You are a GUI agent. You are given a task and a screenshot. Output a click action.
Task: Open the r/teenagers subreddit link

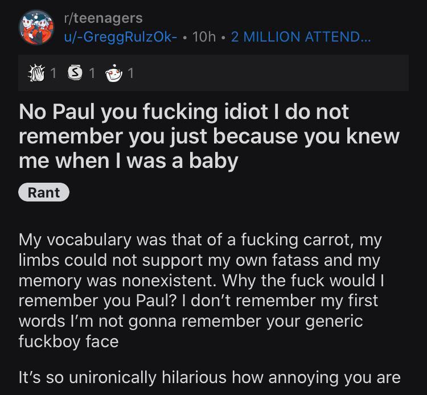coord(103,19)
